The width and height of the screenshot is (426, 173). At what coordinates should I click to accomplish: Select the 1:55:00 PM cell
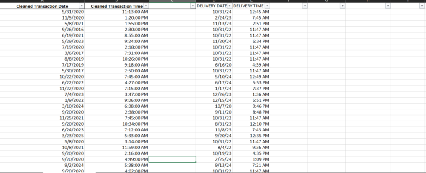tap(116, 24)
